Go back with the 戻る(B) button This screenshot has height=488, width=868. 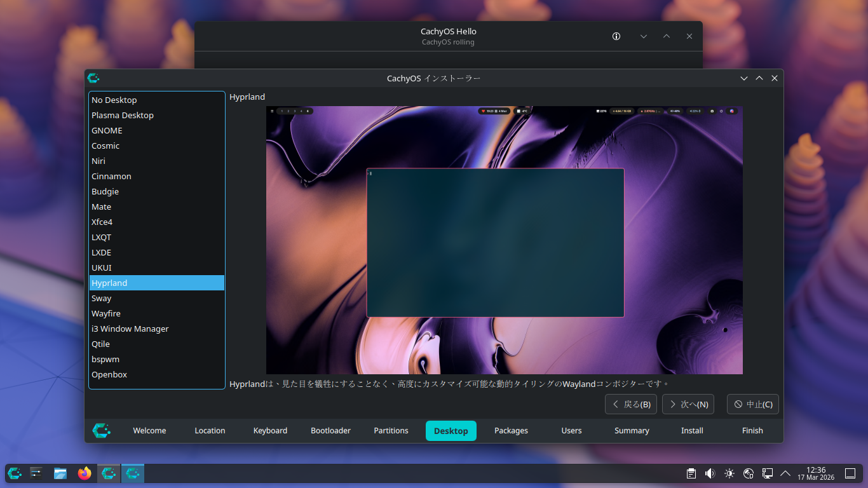[x=632, y=404]
